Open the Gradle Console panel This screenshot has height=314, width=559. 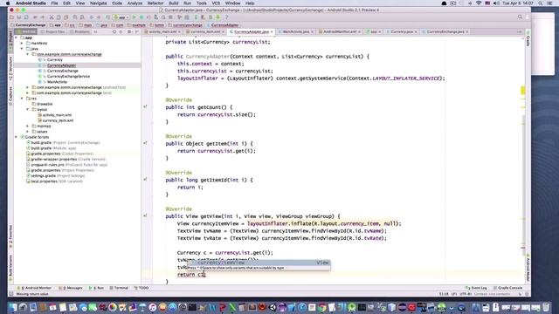508,288
